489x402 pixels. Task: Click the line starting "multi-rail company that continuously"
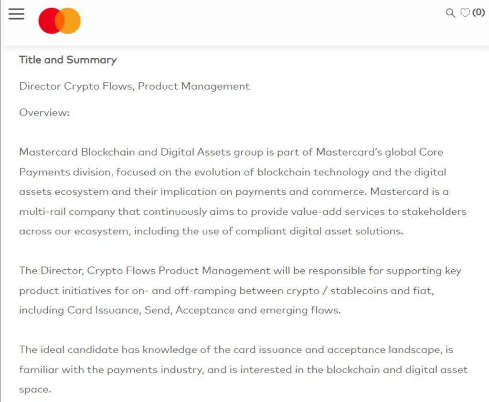point(243,212)
